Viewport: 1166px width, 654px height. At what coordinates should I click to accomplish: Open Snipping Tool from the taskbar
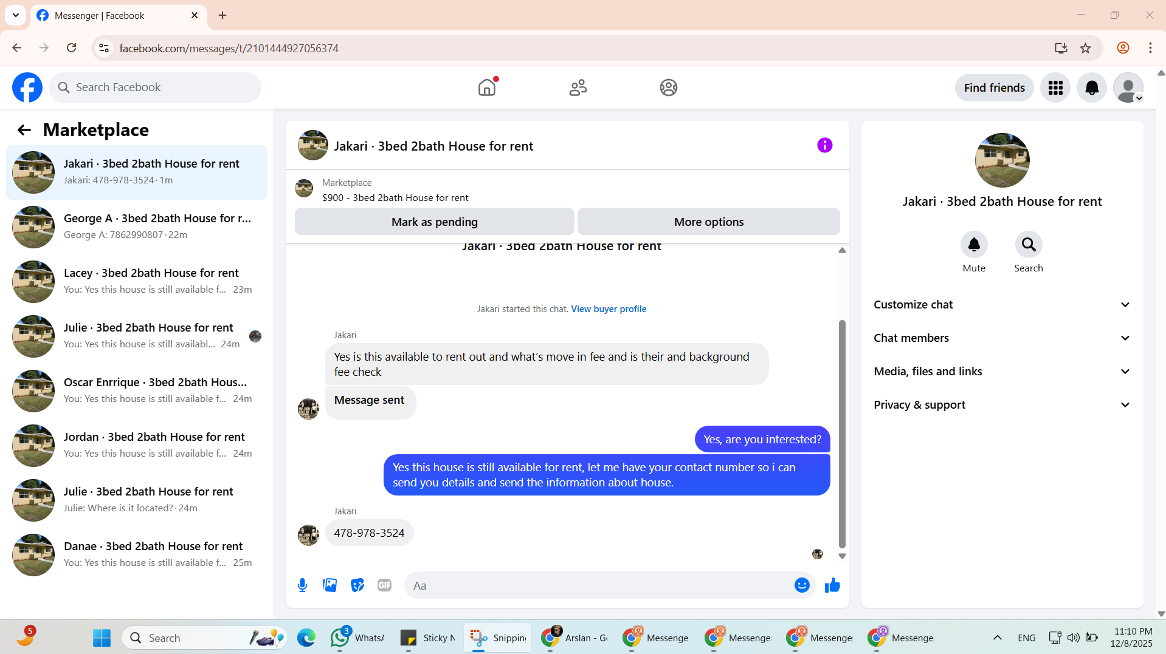[x=498, y=638]
